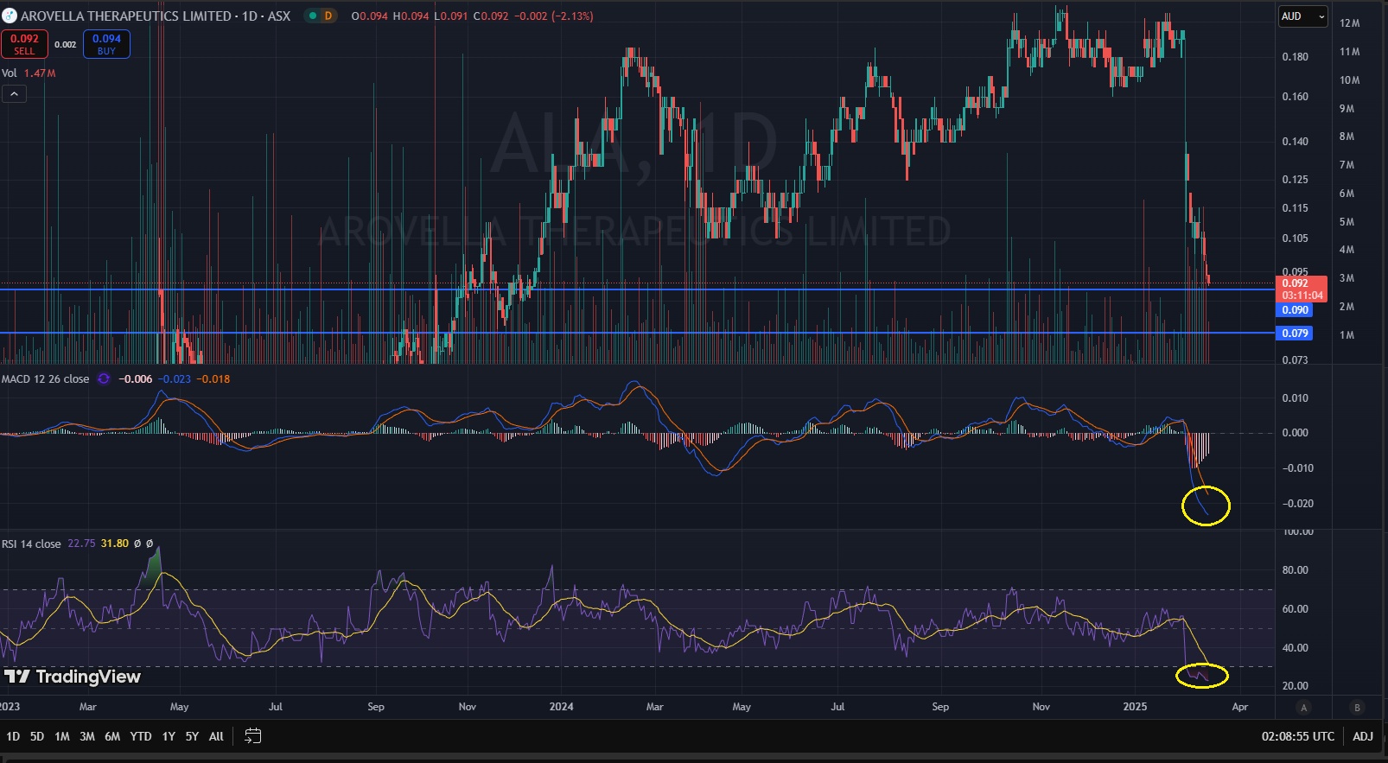Click the 0.090 horizontal line price label
The image size is (1388, 763).
click(x=1295, y=310)
